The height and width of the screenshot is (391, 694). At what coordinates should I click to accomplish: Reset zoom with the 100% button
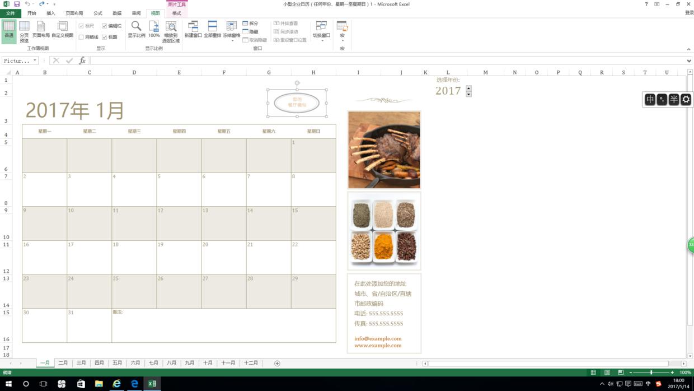[x=154, y=29]
